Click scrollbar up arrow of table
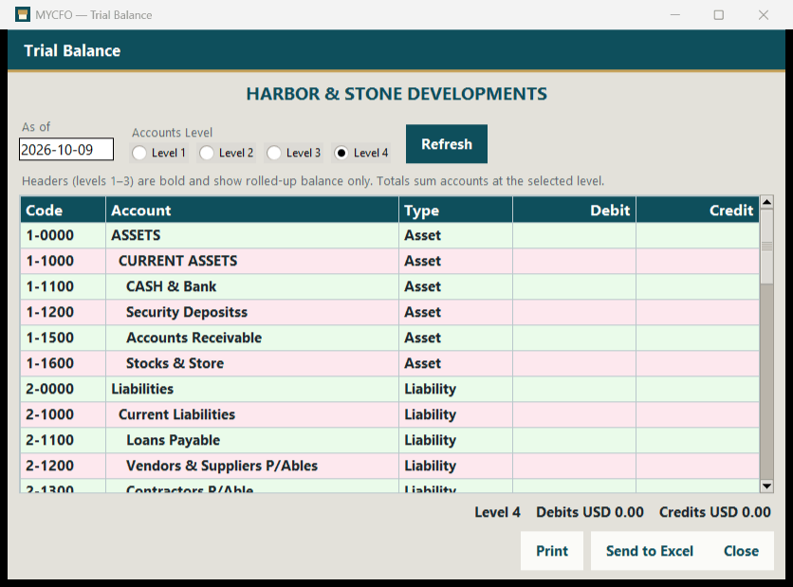 point(766,202)
